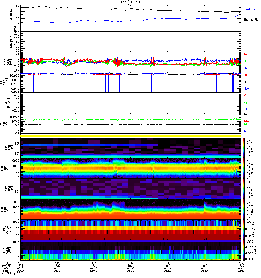Click the blue Vix velocity legend label
Image resolution: width=261 pixels, height=278 pixels.
tap(245, 109)
